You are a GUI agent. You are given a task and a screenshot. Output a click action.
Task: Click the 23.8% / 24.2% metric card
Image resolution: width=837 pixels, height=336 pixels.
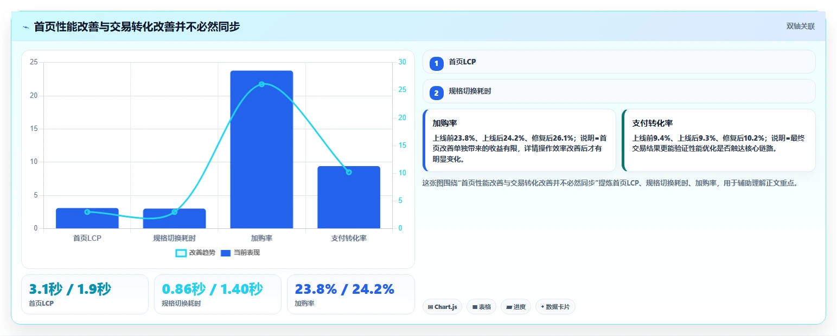pos(350,294)
